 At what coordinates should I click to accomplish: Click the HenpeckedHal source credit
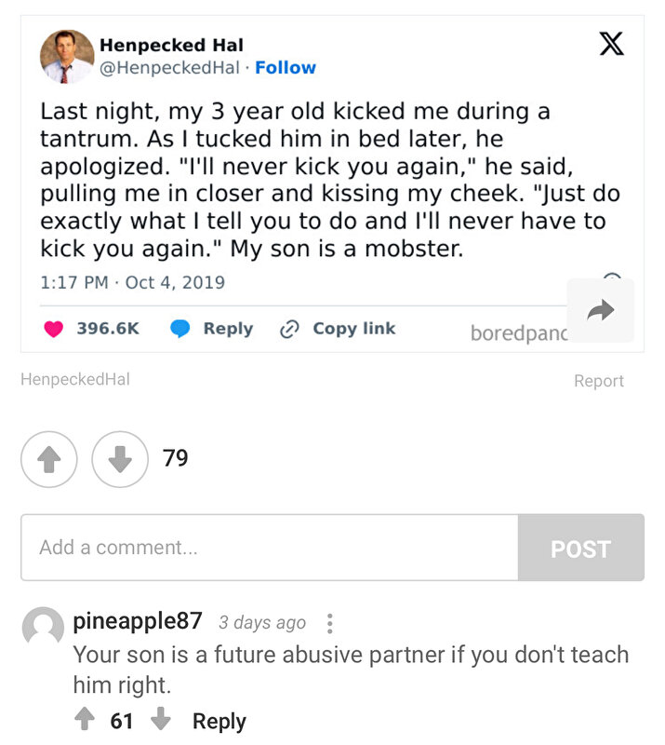[75, 379]
